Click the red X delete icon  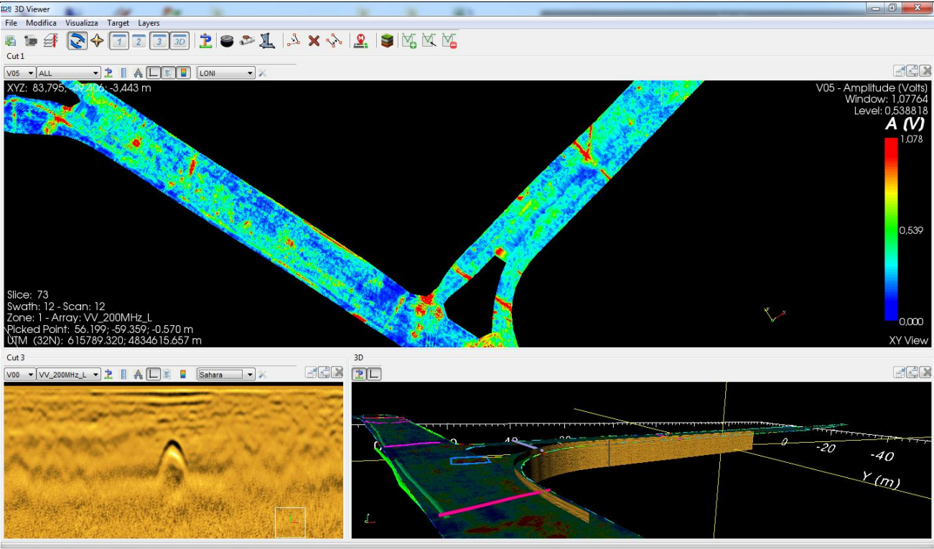pyautogui.click(x=314, y=42)
